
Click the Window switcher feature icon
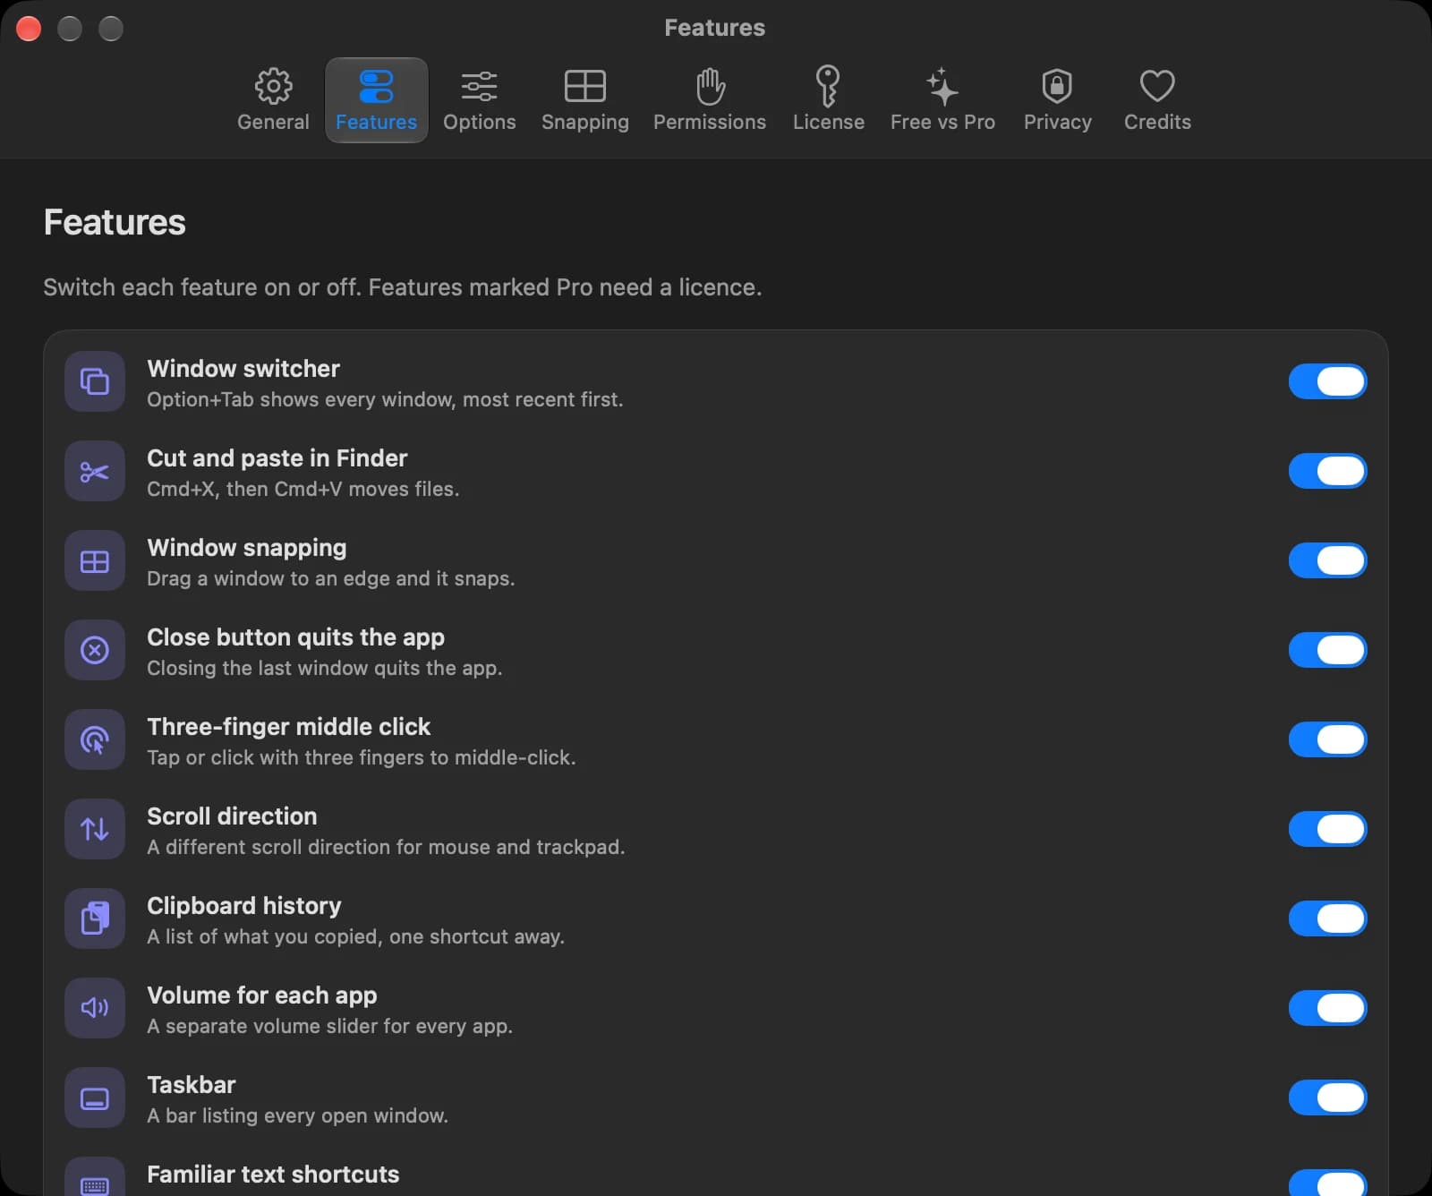(95, 381)
